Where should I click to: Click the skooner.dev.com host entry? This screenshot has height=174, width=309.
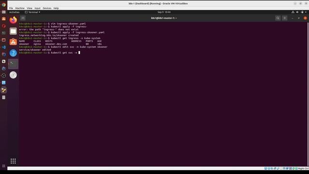pyautogui.click(x=56, y=44)
